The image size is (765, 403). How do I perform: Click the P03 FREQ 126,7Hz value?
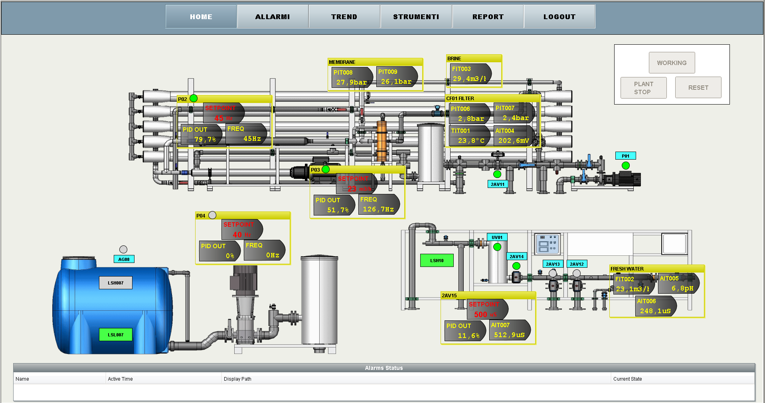(x=379, y=204)
